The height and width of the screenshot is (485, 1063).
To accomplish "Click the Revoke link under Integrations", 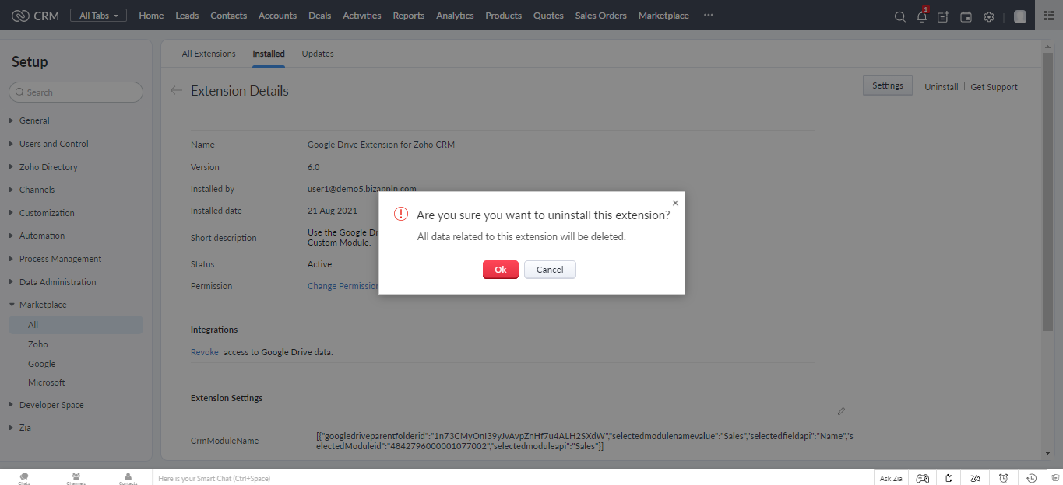I will (205, 352).
